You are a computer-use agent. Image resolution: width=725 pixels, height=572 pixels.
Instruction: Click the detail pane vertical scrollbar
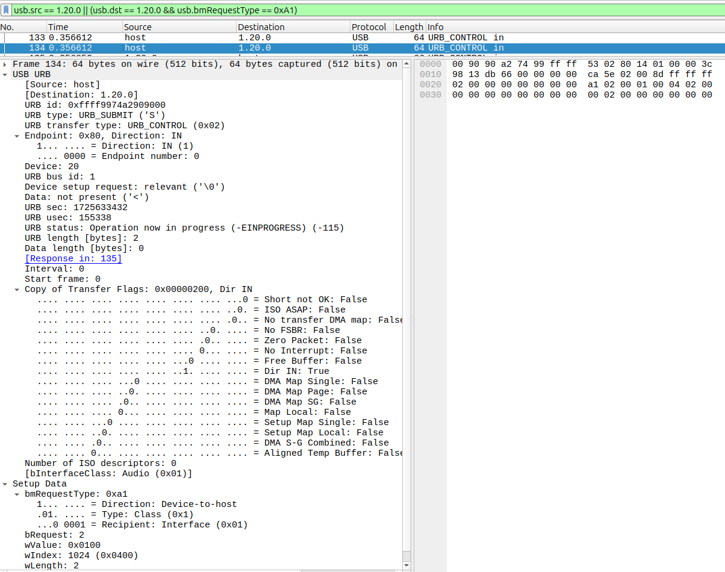pyautogui.click(x=407, y=301)
